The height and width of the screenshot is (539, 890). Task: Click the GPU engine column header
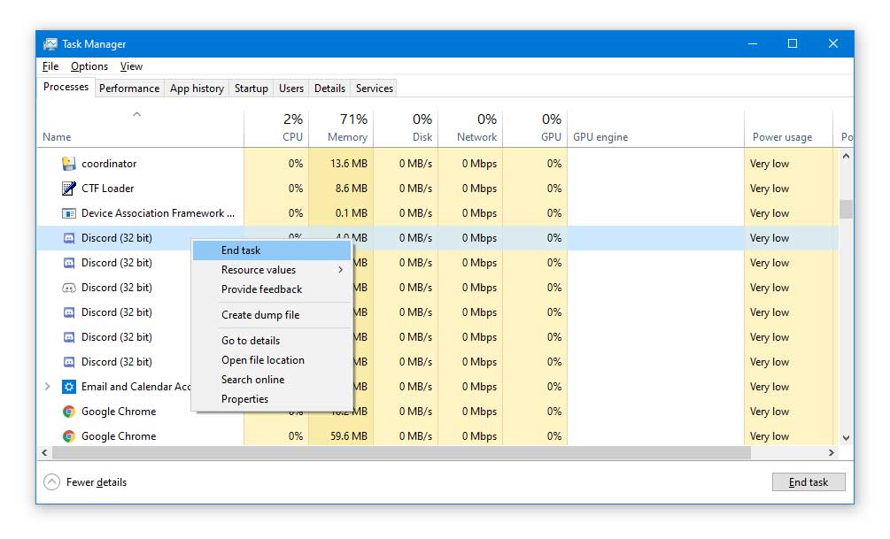(656, 128)
